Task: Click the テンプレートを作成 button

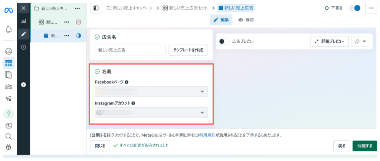Action: coord(188,50)
